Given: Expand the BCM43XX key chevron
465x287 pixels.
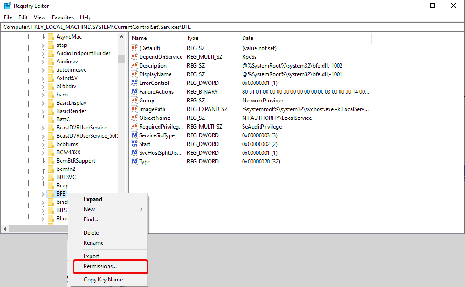Looking at the screenshot, I should (43, 153).
